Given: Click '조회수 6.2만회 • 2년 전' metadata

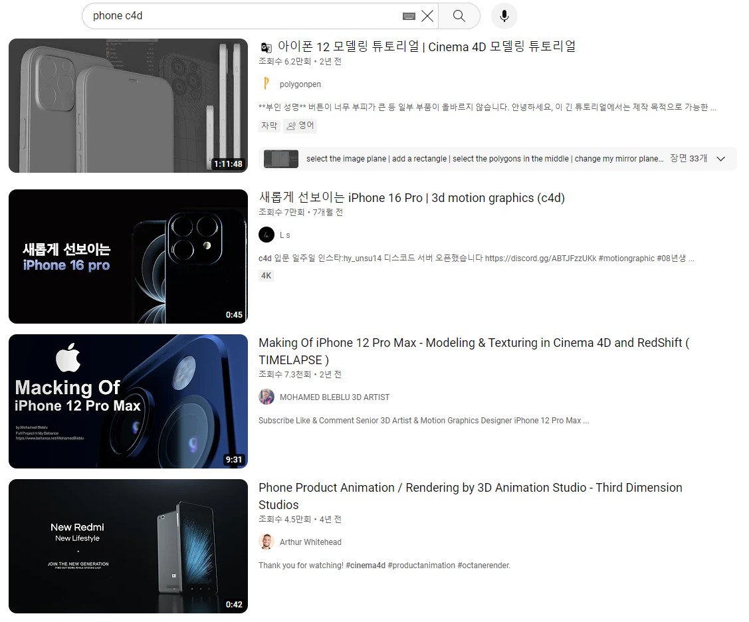Looking at the screenshot, I should [300, 62].
